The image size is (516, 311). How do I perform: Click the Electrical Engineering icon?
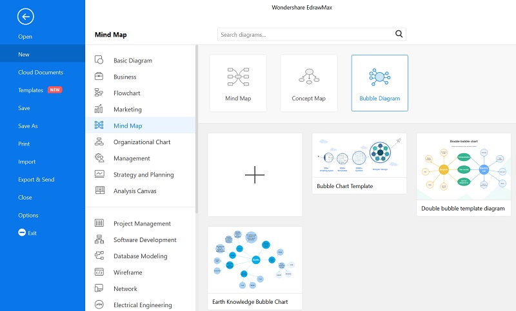click(99, 305)
